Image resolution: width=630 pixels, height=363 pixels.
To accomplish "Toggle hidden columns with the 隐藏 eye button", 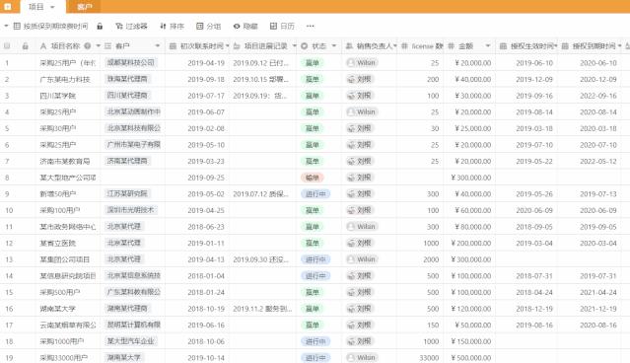I will pos(245,26).
